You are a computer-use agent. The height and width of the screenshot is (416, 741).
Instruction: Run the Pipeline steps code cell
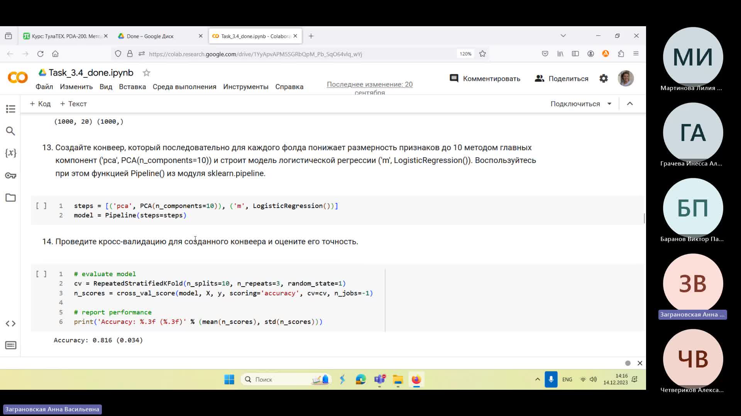[41, 206]
